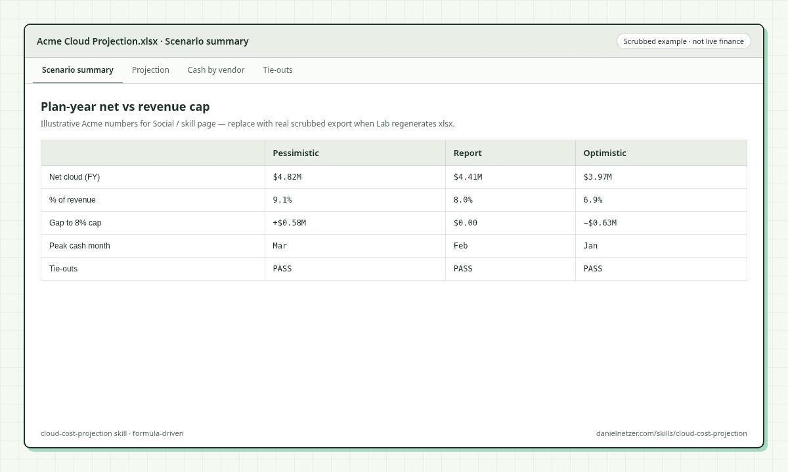Select the 8.0% revenue cell

[x=510, y=200]
